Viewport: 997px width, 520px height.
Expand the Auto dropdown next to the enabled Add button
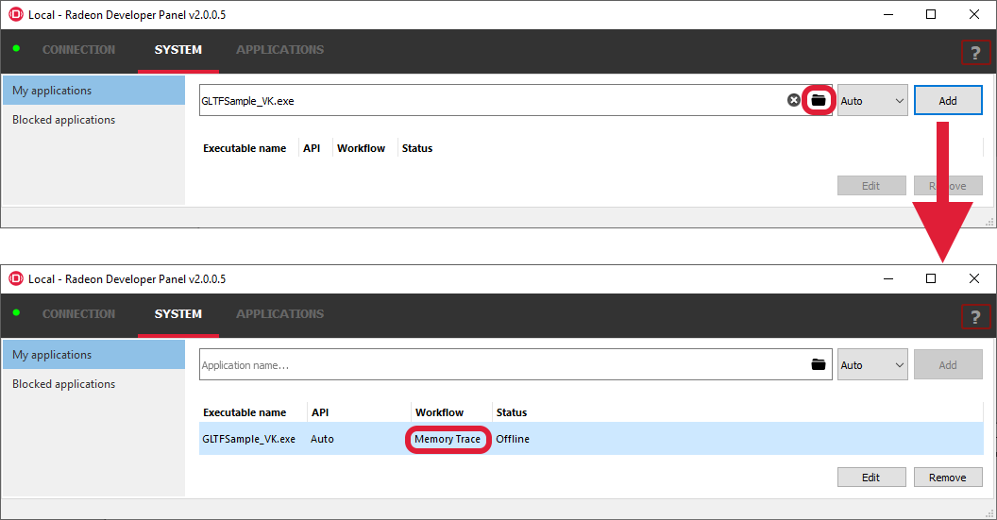point(871,101)
